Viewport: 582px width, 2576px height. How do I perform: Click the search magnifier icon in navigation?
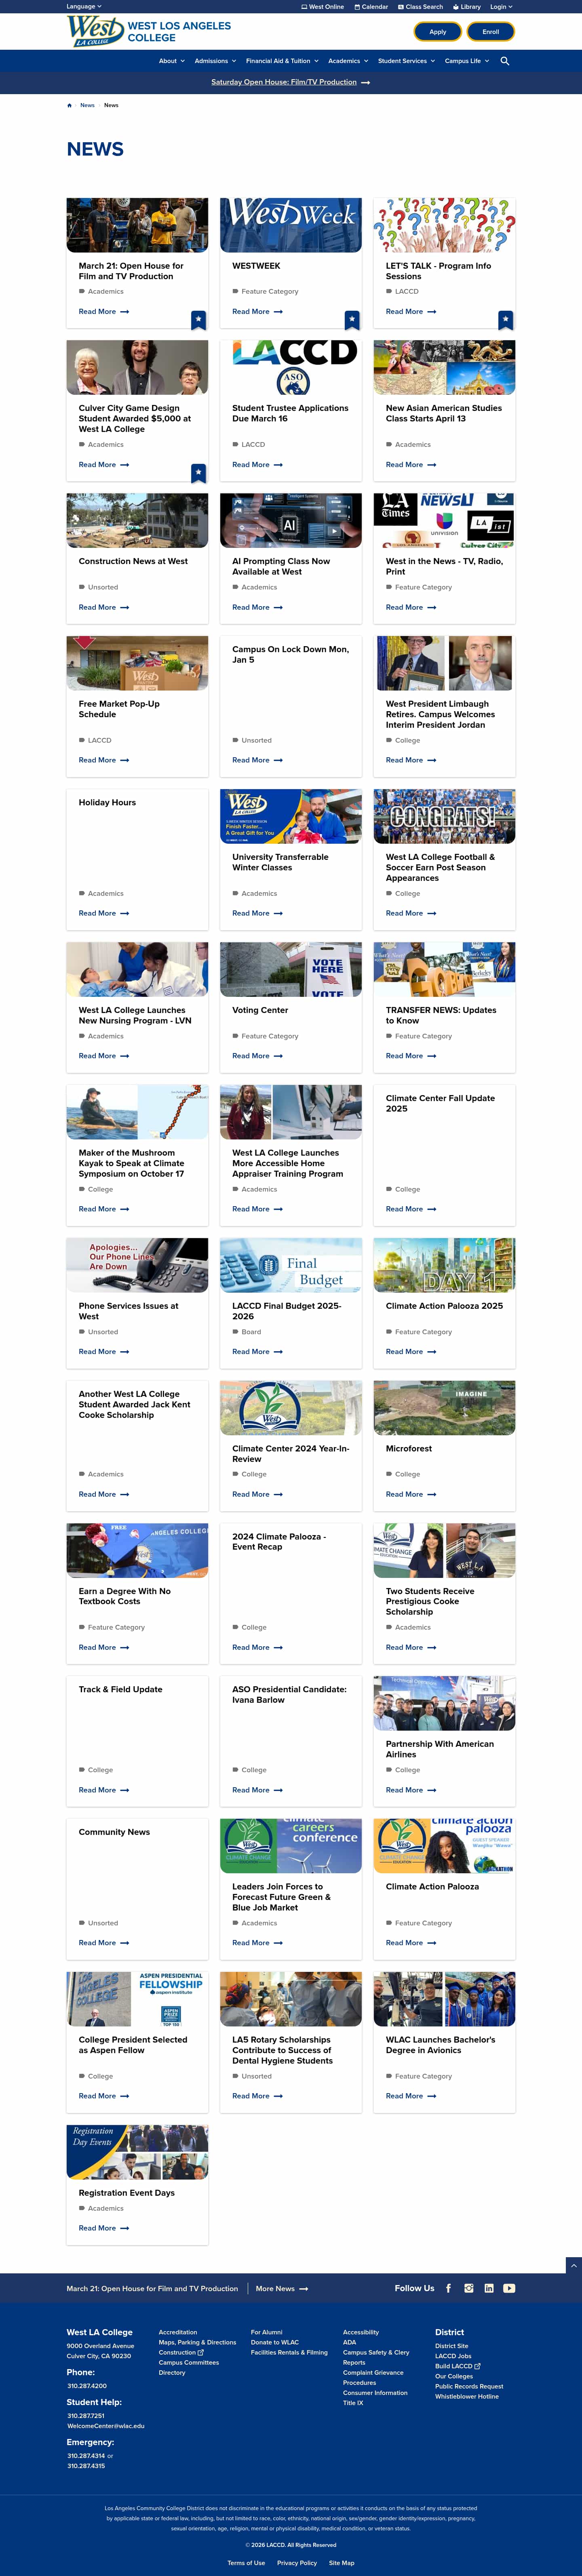(505, 61)
